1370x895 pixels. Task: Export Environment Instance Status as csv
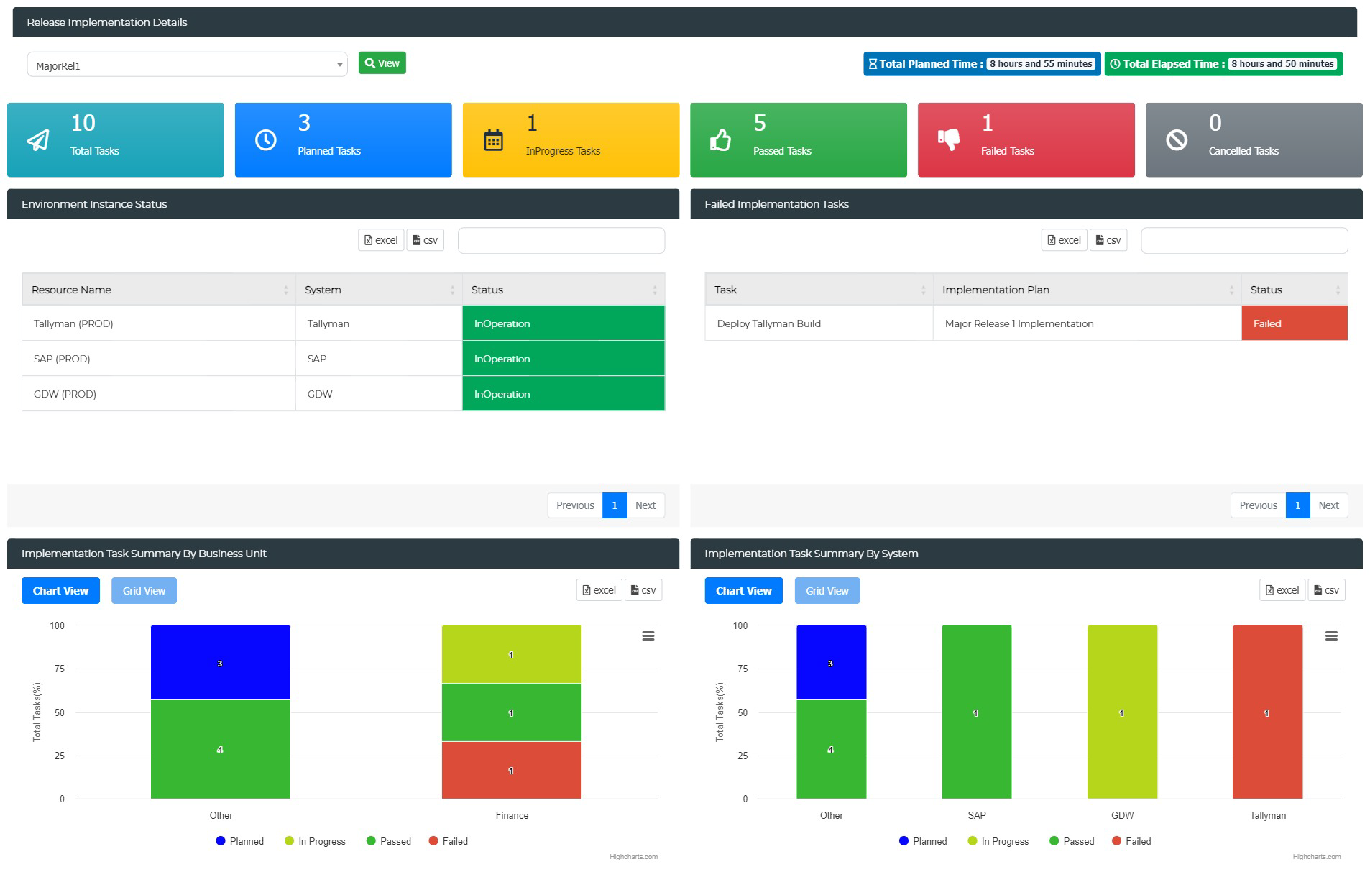click(x=426, y=240)
